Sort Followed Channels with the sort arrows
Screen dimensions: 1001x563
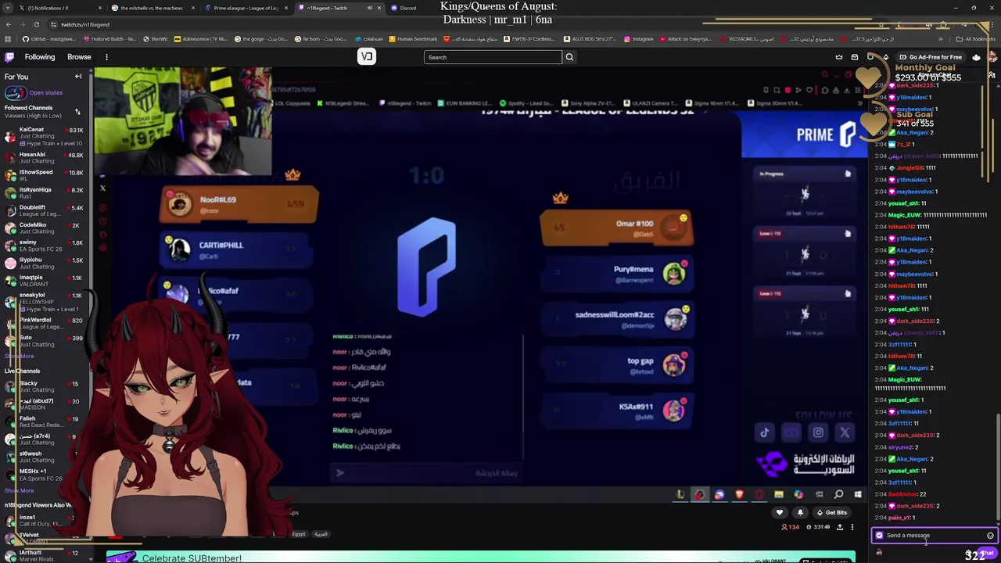[x=77, y=112]
